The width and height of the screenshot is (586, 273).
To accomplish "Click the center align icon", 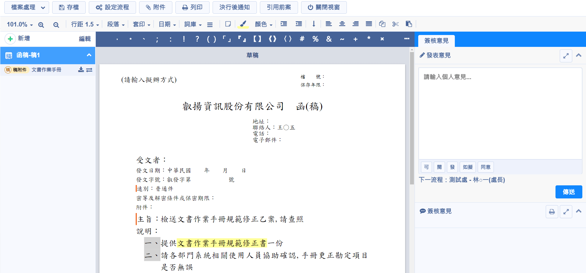I will (342, 24).
